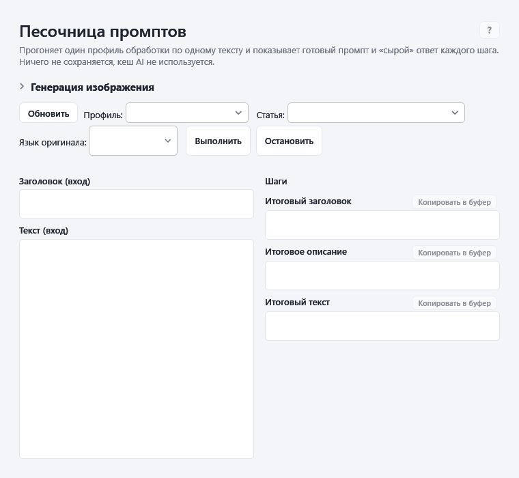Open the Статья dropdown
The image size is (519, 478).
tap(376, 113)
